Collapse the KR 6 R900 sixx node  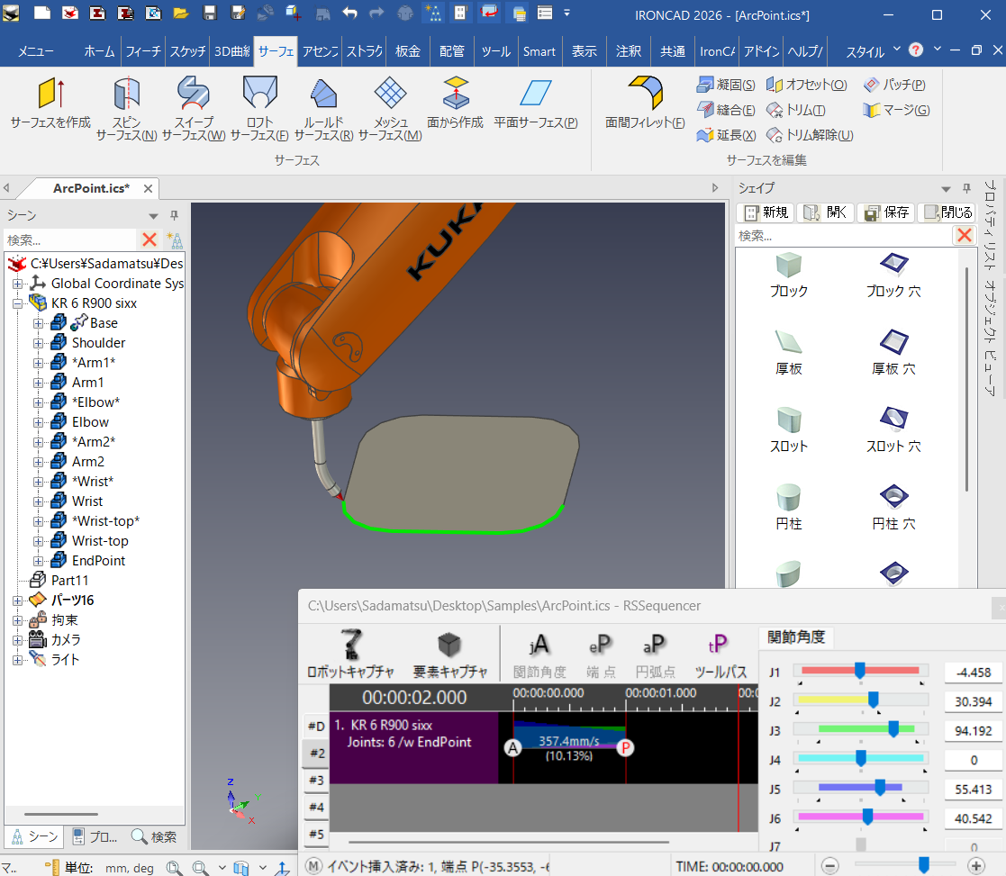pyautogui.click(x=18, y=303)
